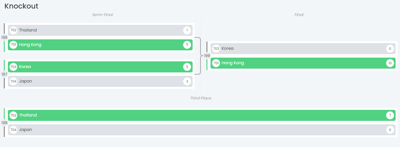Click Thailand's score 7 in Third Place
Viewport: 400px width, 147px height.
[390, 115]
